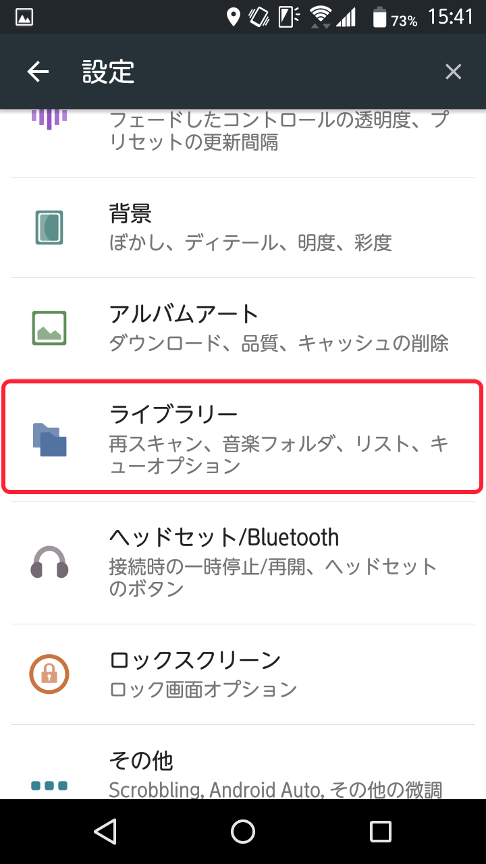
Task: Tap the three-dots その他 icon
Action: tap(49, 786)
